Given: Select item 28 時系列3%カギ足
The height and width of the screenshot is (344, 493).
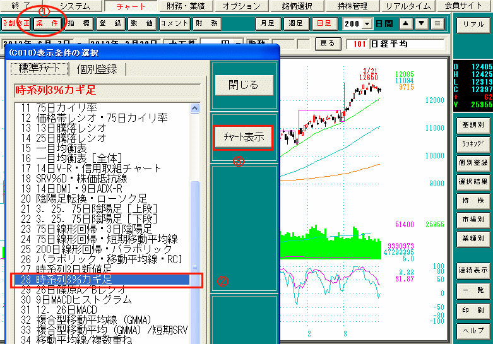Looking at the screenshot, I should (x=102, y=279).
